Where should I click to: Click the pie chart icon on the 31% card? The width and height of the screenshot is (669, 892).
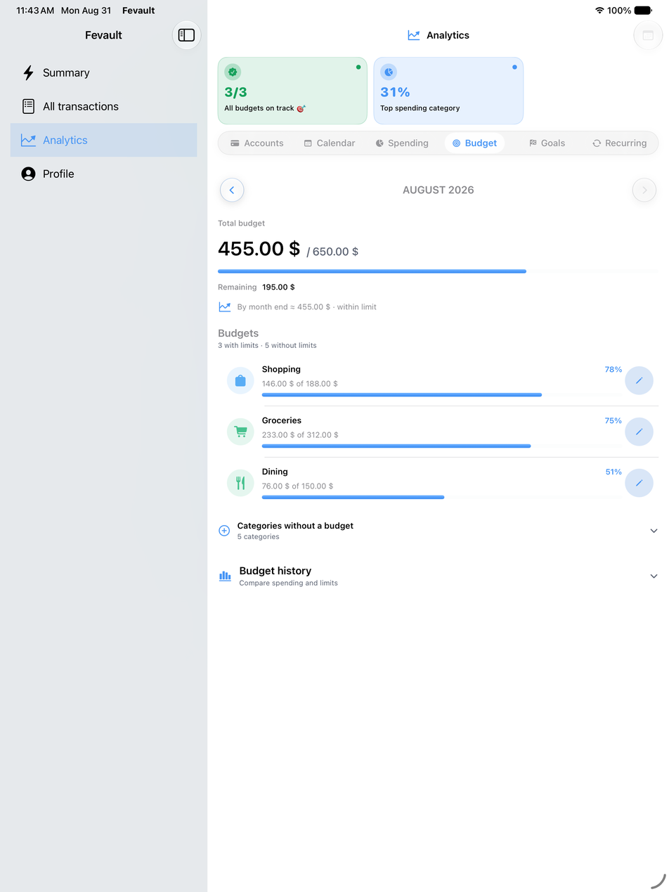389,72
